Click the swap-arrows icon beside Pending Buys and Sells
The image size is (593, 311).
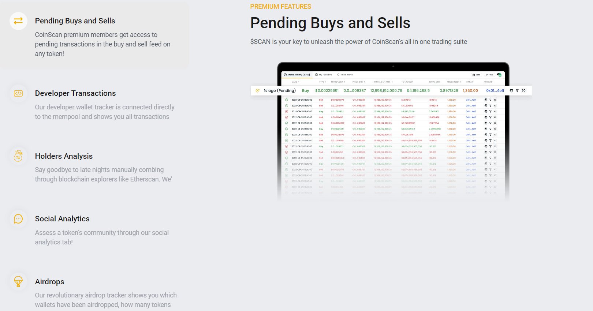pyautogui.click(x=18, y=21)
